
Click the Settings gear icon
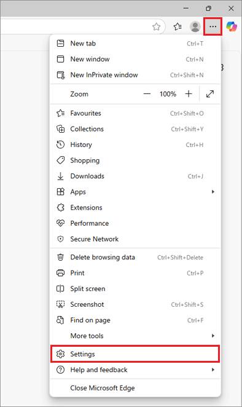pyautogui.click(x=60, y=354)
